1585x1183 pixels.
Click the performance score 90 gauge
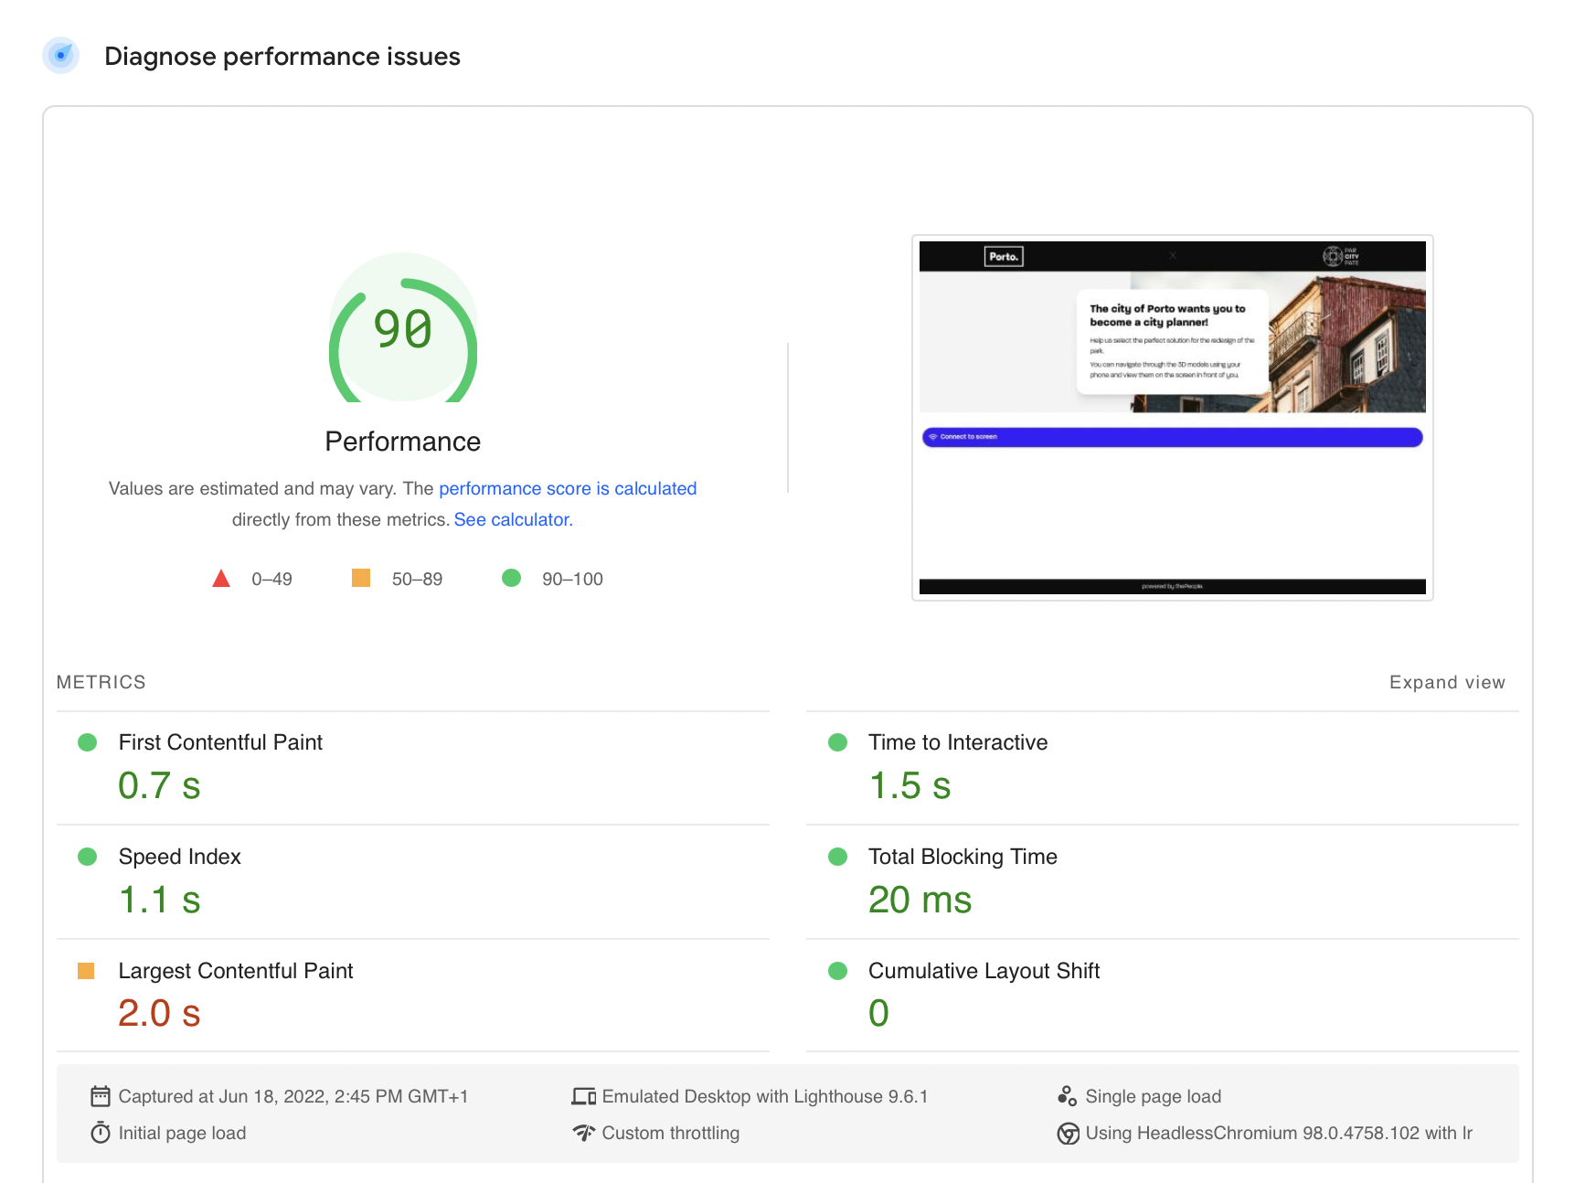403,329
